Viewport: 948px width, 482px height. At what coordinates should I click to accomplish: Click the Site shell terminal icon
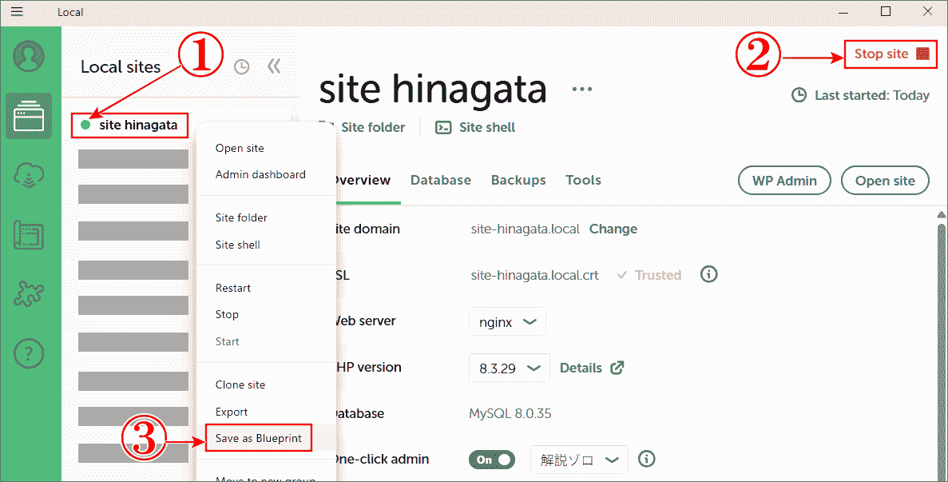[x=443, y=128]
